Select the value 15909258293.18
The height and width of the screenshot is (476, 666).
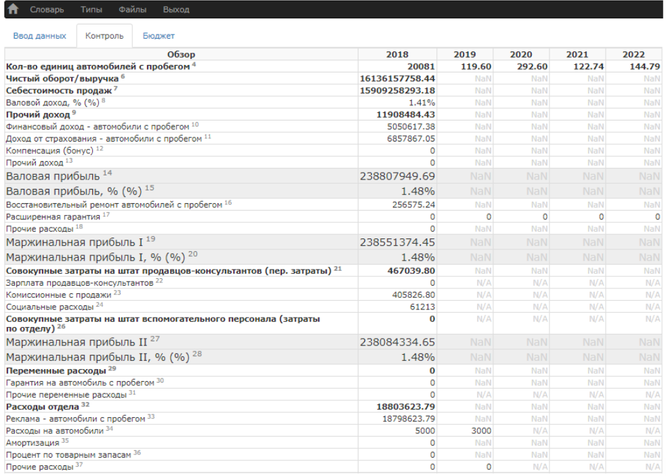pyautogui.click(x=398, y=91)
